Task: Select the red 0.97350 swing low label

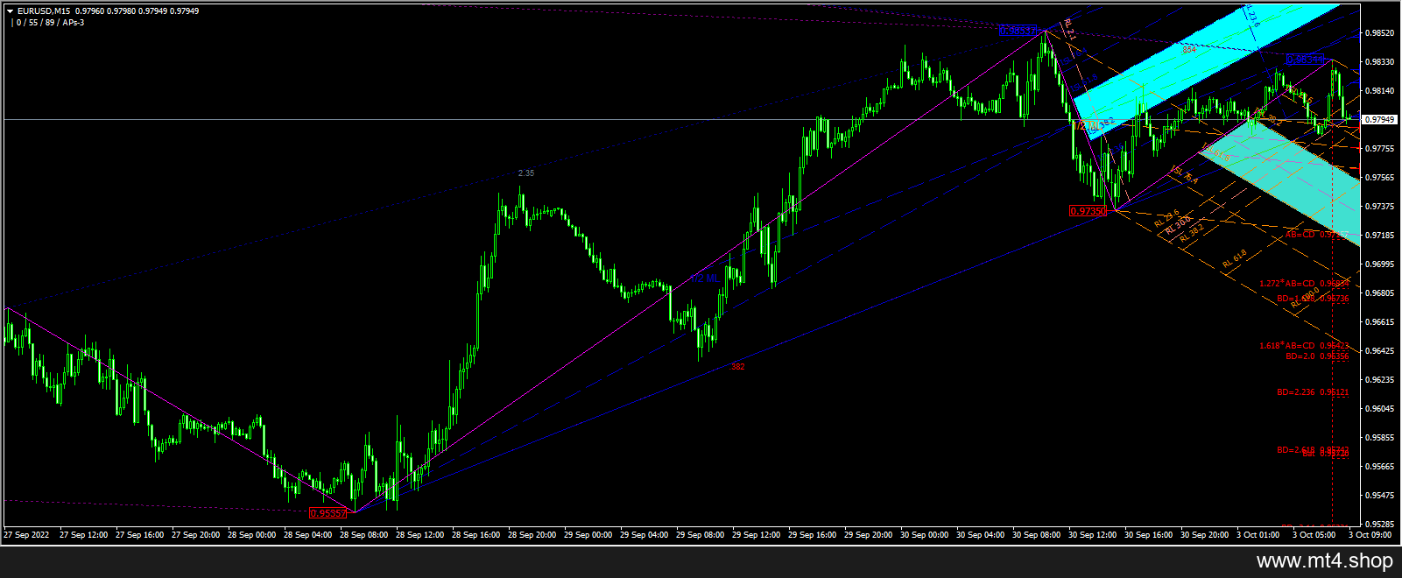Action: click(1088, 211)
